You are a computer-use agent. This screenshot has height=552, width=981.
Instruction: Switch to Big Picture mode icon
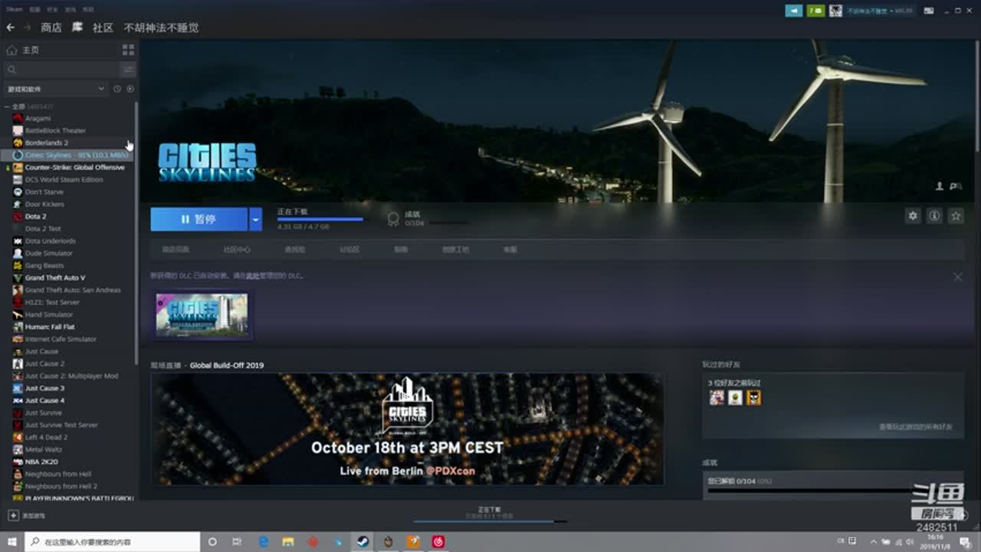pos(929,11)
